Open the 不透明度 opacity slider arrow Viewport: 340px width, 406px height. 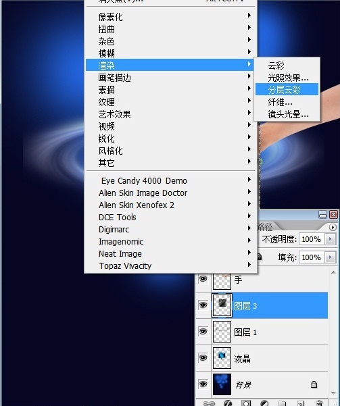[330, 239]
